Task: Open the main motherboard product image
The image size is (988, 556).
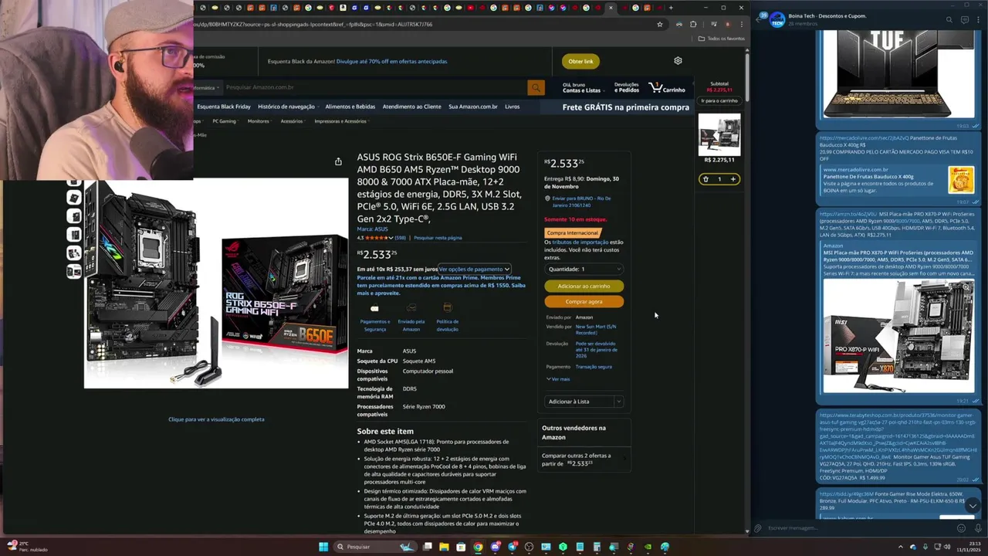Action: (x=216, y=283)
